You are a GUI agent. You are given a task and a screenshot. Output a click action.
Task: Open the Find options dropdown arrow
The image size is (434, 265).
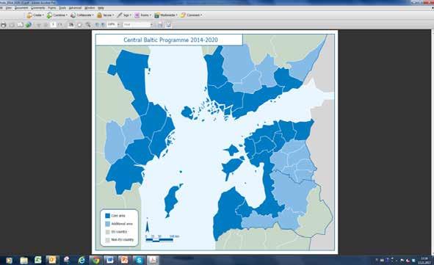[x=151, y=25]
